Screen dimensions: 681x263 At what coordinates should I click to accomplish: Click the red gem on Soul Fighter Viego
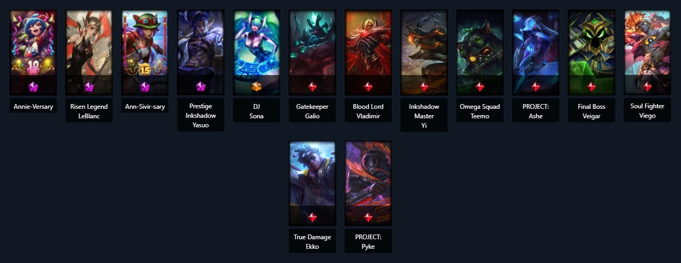click(x=648, y=86)
